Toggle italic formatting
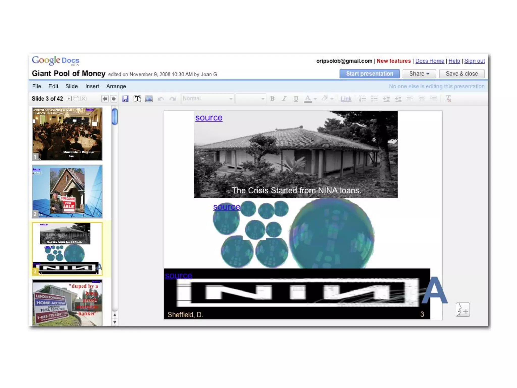517x388 pixels. [x=284, y=99]
